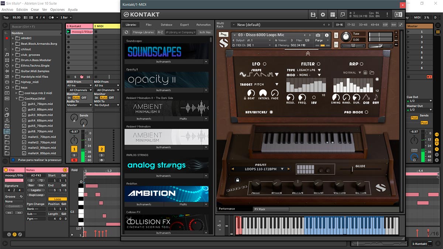Click the Kontakt exclamation warning icon
This screenshot has height=249, width=443.
(387, 14)
